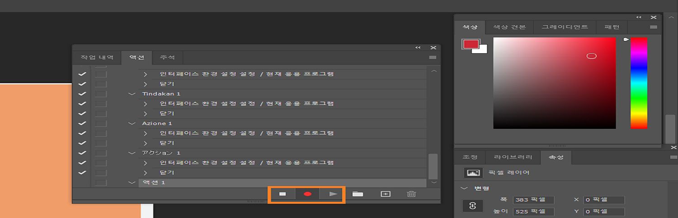Open the 주석 tab

(168, 58)
